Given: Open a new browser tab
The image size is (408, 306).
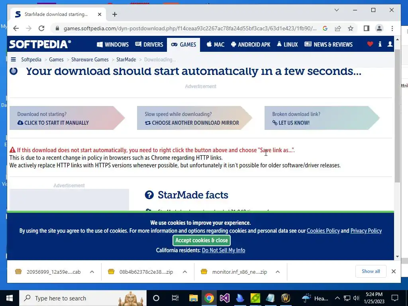Looking at the screenshot, I should 115,14.
